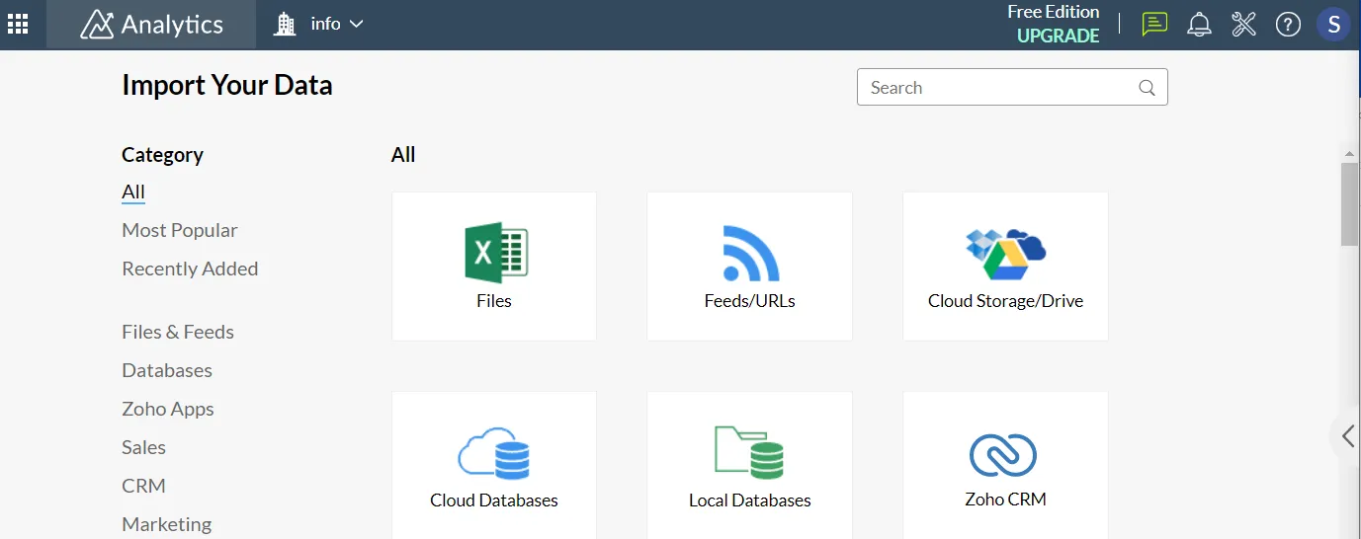Click the UPGRADE link
Image resolution: width=1361 pixels, height=539 pixels.
pyautogui.click(x=1058, y=37)
